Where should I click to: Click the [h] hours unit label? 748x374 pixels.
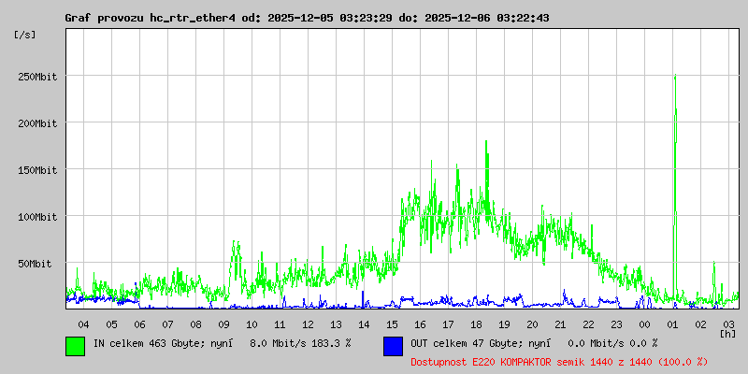pos(727,333)
